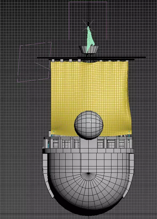Click the flat deck band above the hull
The width and height of the screenshot is (157, 219).
point(88,151)
